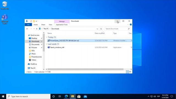Click the New folder quick access toolbar icon
Screen dimensions: 176x99
[34, 21]
